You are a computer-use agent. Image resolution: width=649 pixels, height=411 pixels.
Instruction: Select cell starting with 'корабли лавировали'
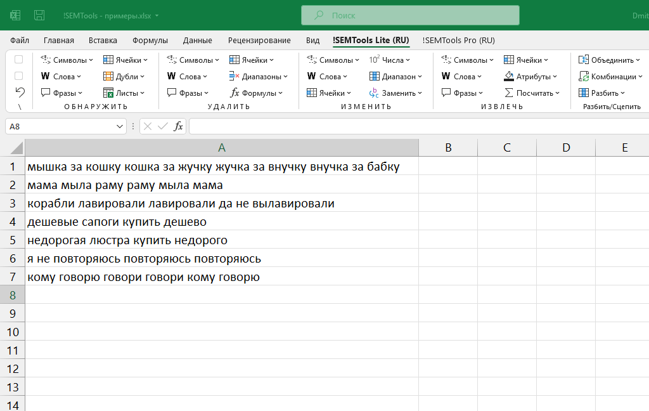(222, 203)
